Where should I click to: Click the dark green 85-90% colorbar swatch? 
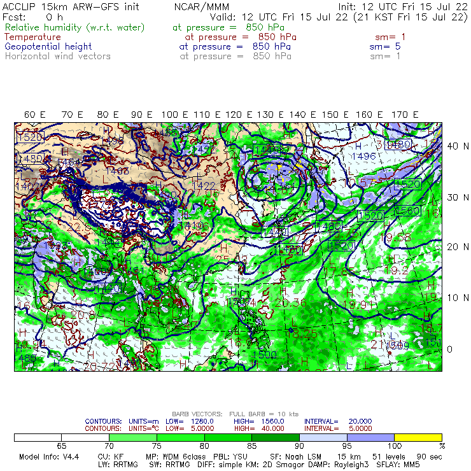click(x=276, y=437)
